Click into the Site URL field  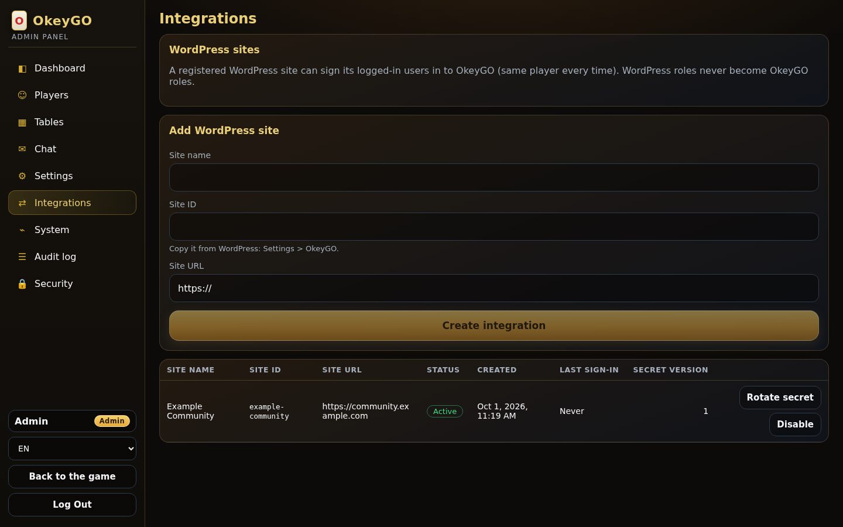(494, 288)
